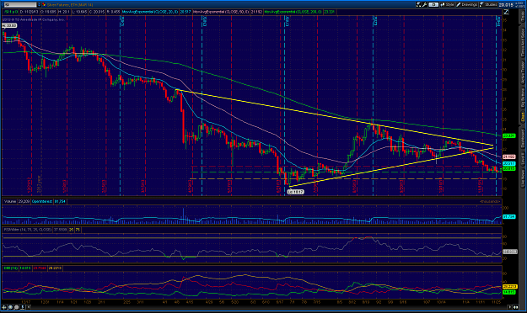527x313 pixels.
Task: Click the Close value in data bar
Action: click(97, 12)
